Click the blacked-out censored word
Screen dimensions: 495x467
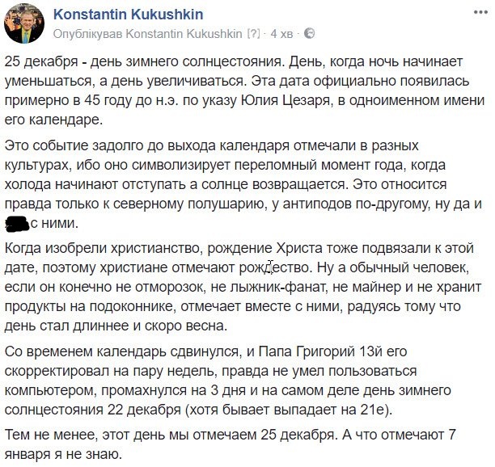coord(18,224)
